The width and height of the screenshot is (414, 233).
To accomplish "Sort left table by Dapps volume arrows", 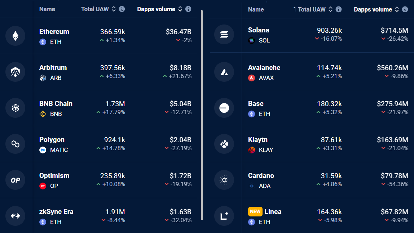I will click(180, 9).
